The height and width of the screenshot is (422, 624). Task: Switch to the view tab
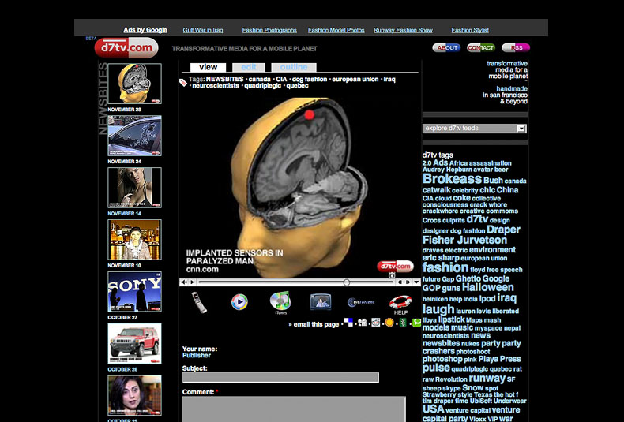[x=209, y=67]
